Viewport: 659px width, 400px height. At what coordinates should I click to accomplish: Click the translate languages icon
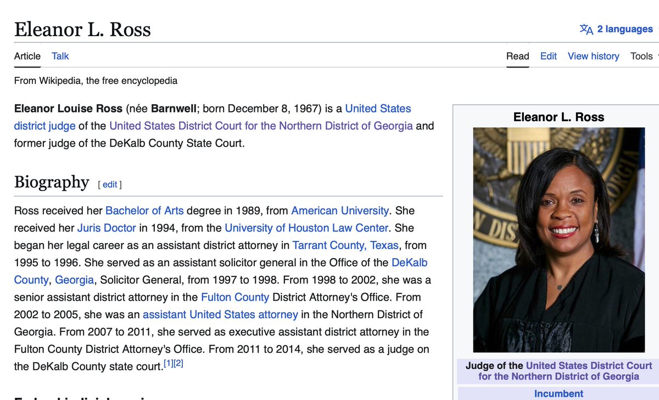coord(587,29)
